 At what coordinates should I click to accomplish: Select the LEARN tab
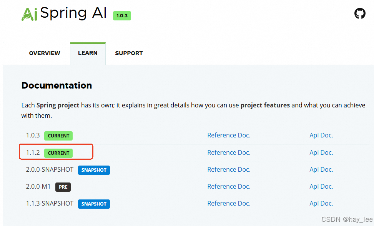tap(88, 53)
